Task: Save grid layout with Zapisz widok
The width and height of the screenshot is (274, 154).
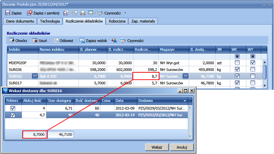Action: click(x=93, y=40)
